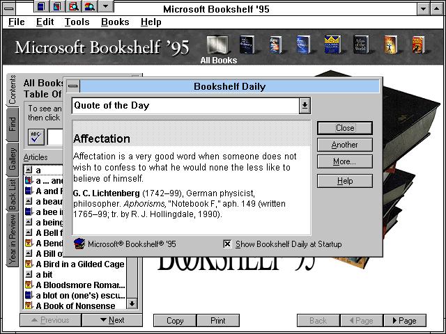Click the Articles list scrollbar down arrow
446x334 pixels.
(132, 303)
